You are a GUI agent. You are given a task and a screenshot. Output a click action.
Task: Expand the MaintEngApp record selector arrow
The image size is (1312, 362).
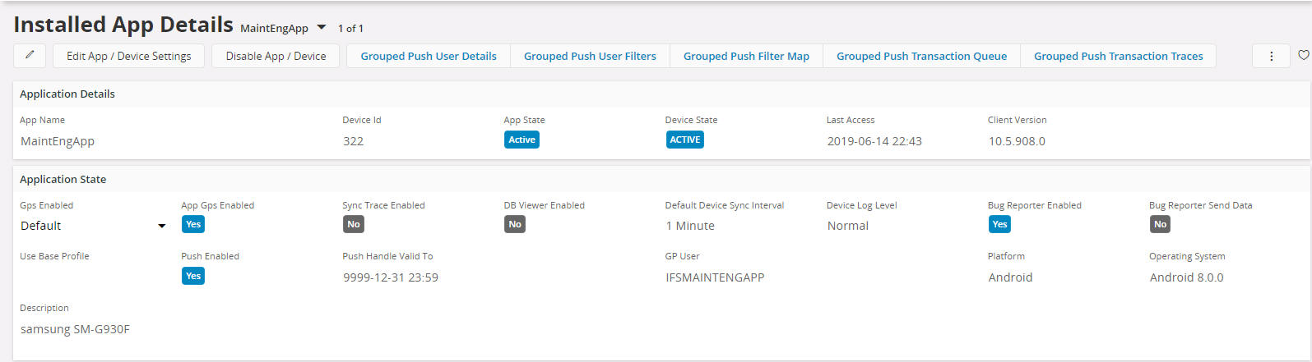321,28
